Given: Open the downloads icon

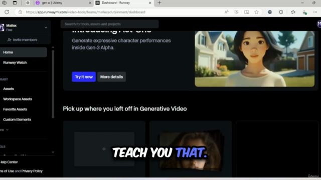Looking at the screenshot, I should click(304, 12).
